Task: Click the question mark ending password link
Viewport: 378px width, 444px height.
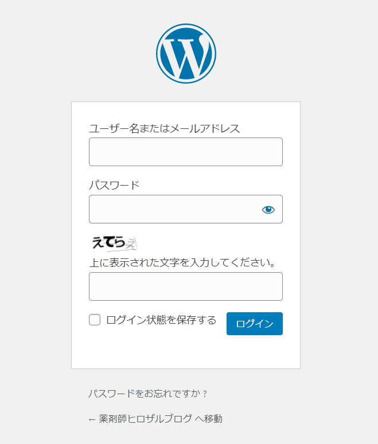Action: (205, 394)
